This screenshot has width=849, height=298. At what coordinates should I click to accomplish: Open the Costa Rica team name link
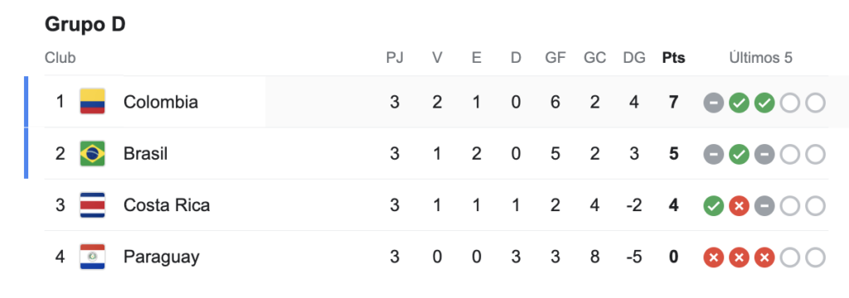pos(167,205)
